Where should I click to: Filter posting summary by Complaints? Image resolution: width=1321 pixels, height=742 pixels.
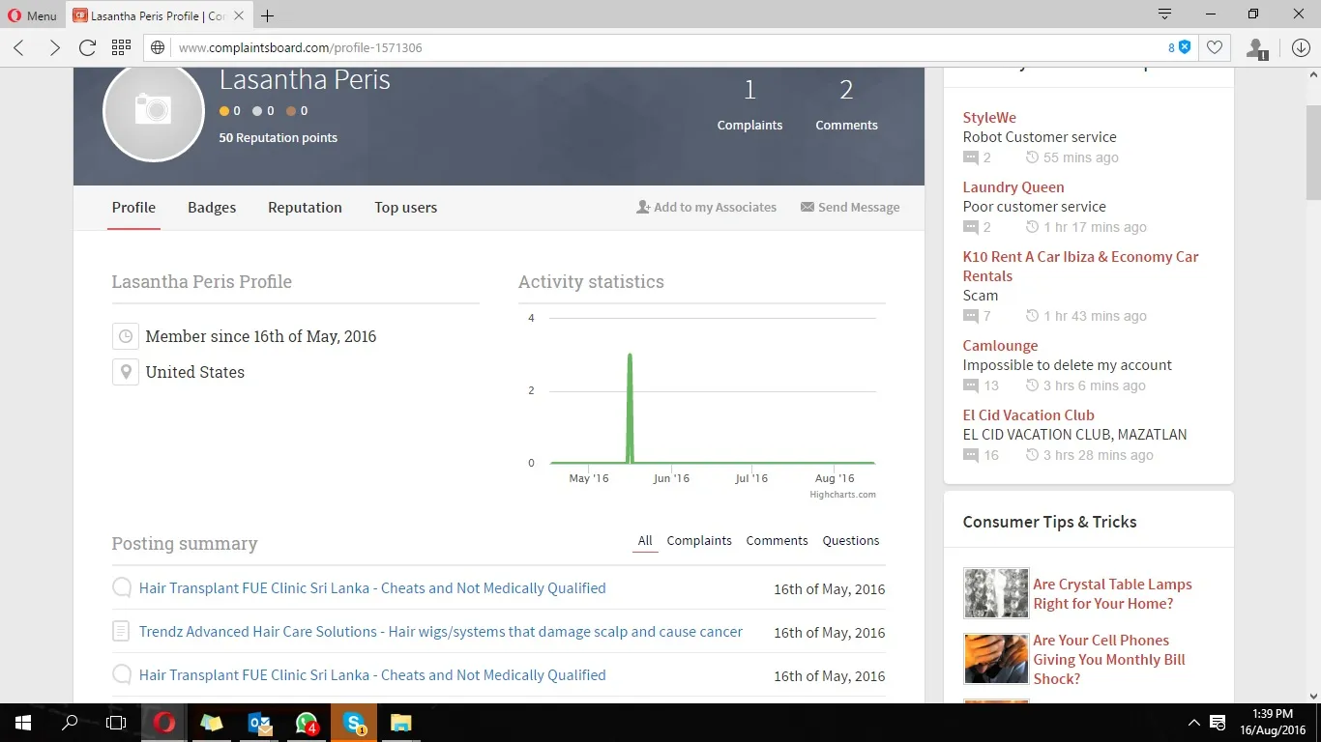tap(699, 541)
